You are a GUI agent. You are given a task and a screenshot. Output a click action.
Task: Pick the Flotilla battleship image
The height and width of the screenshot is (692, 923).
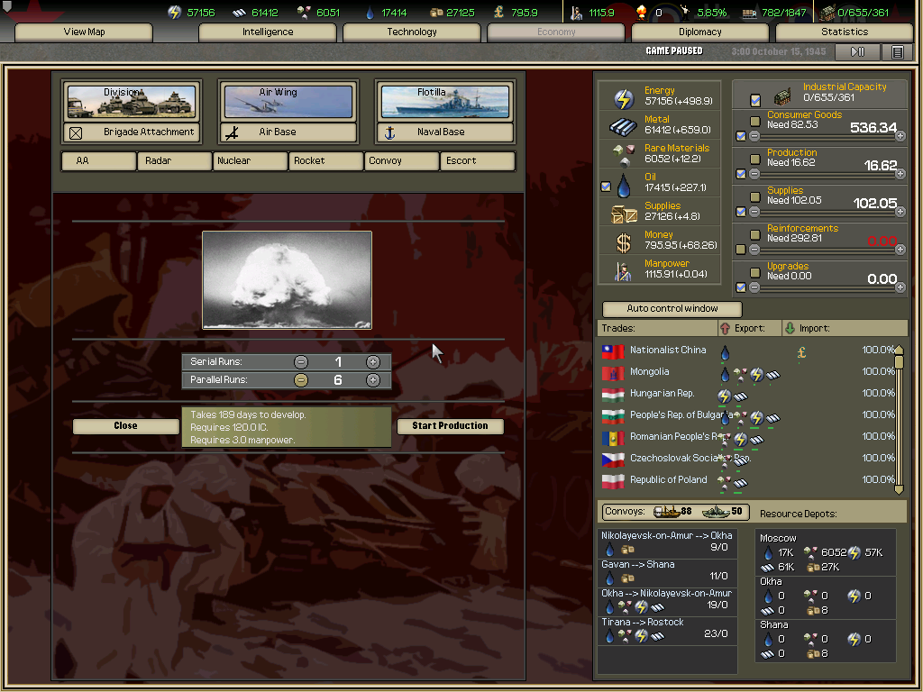(x=444, y=102)
